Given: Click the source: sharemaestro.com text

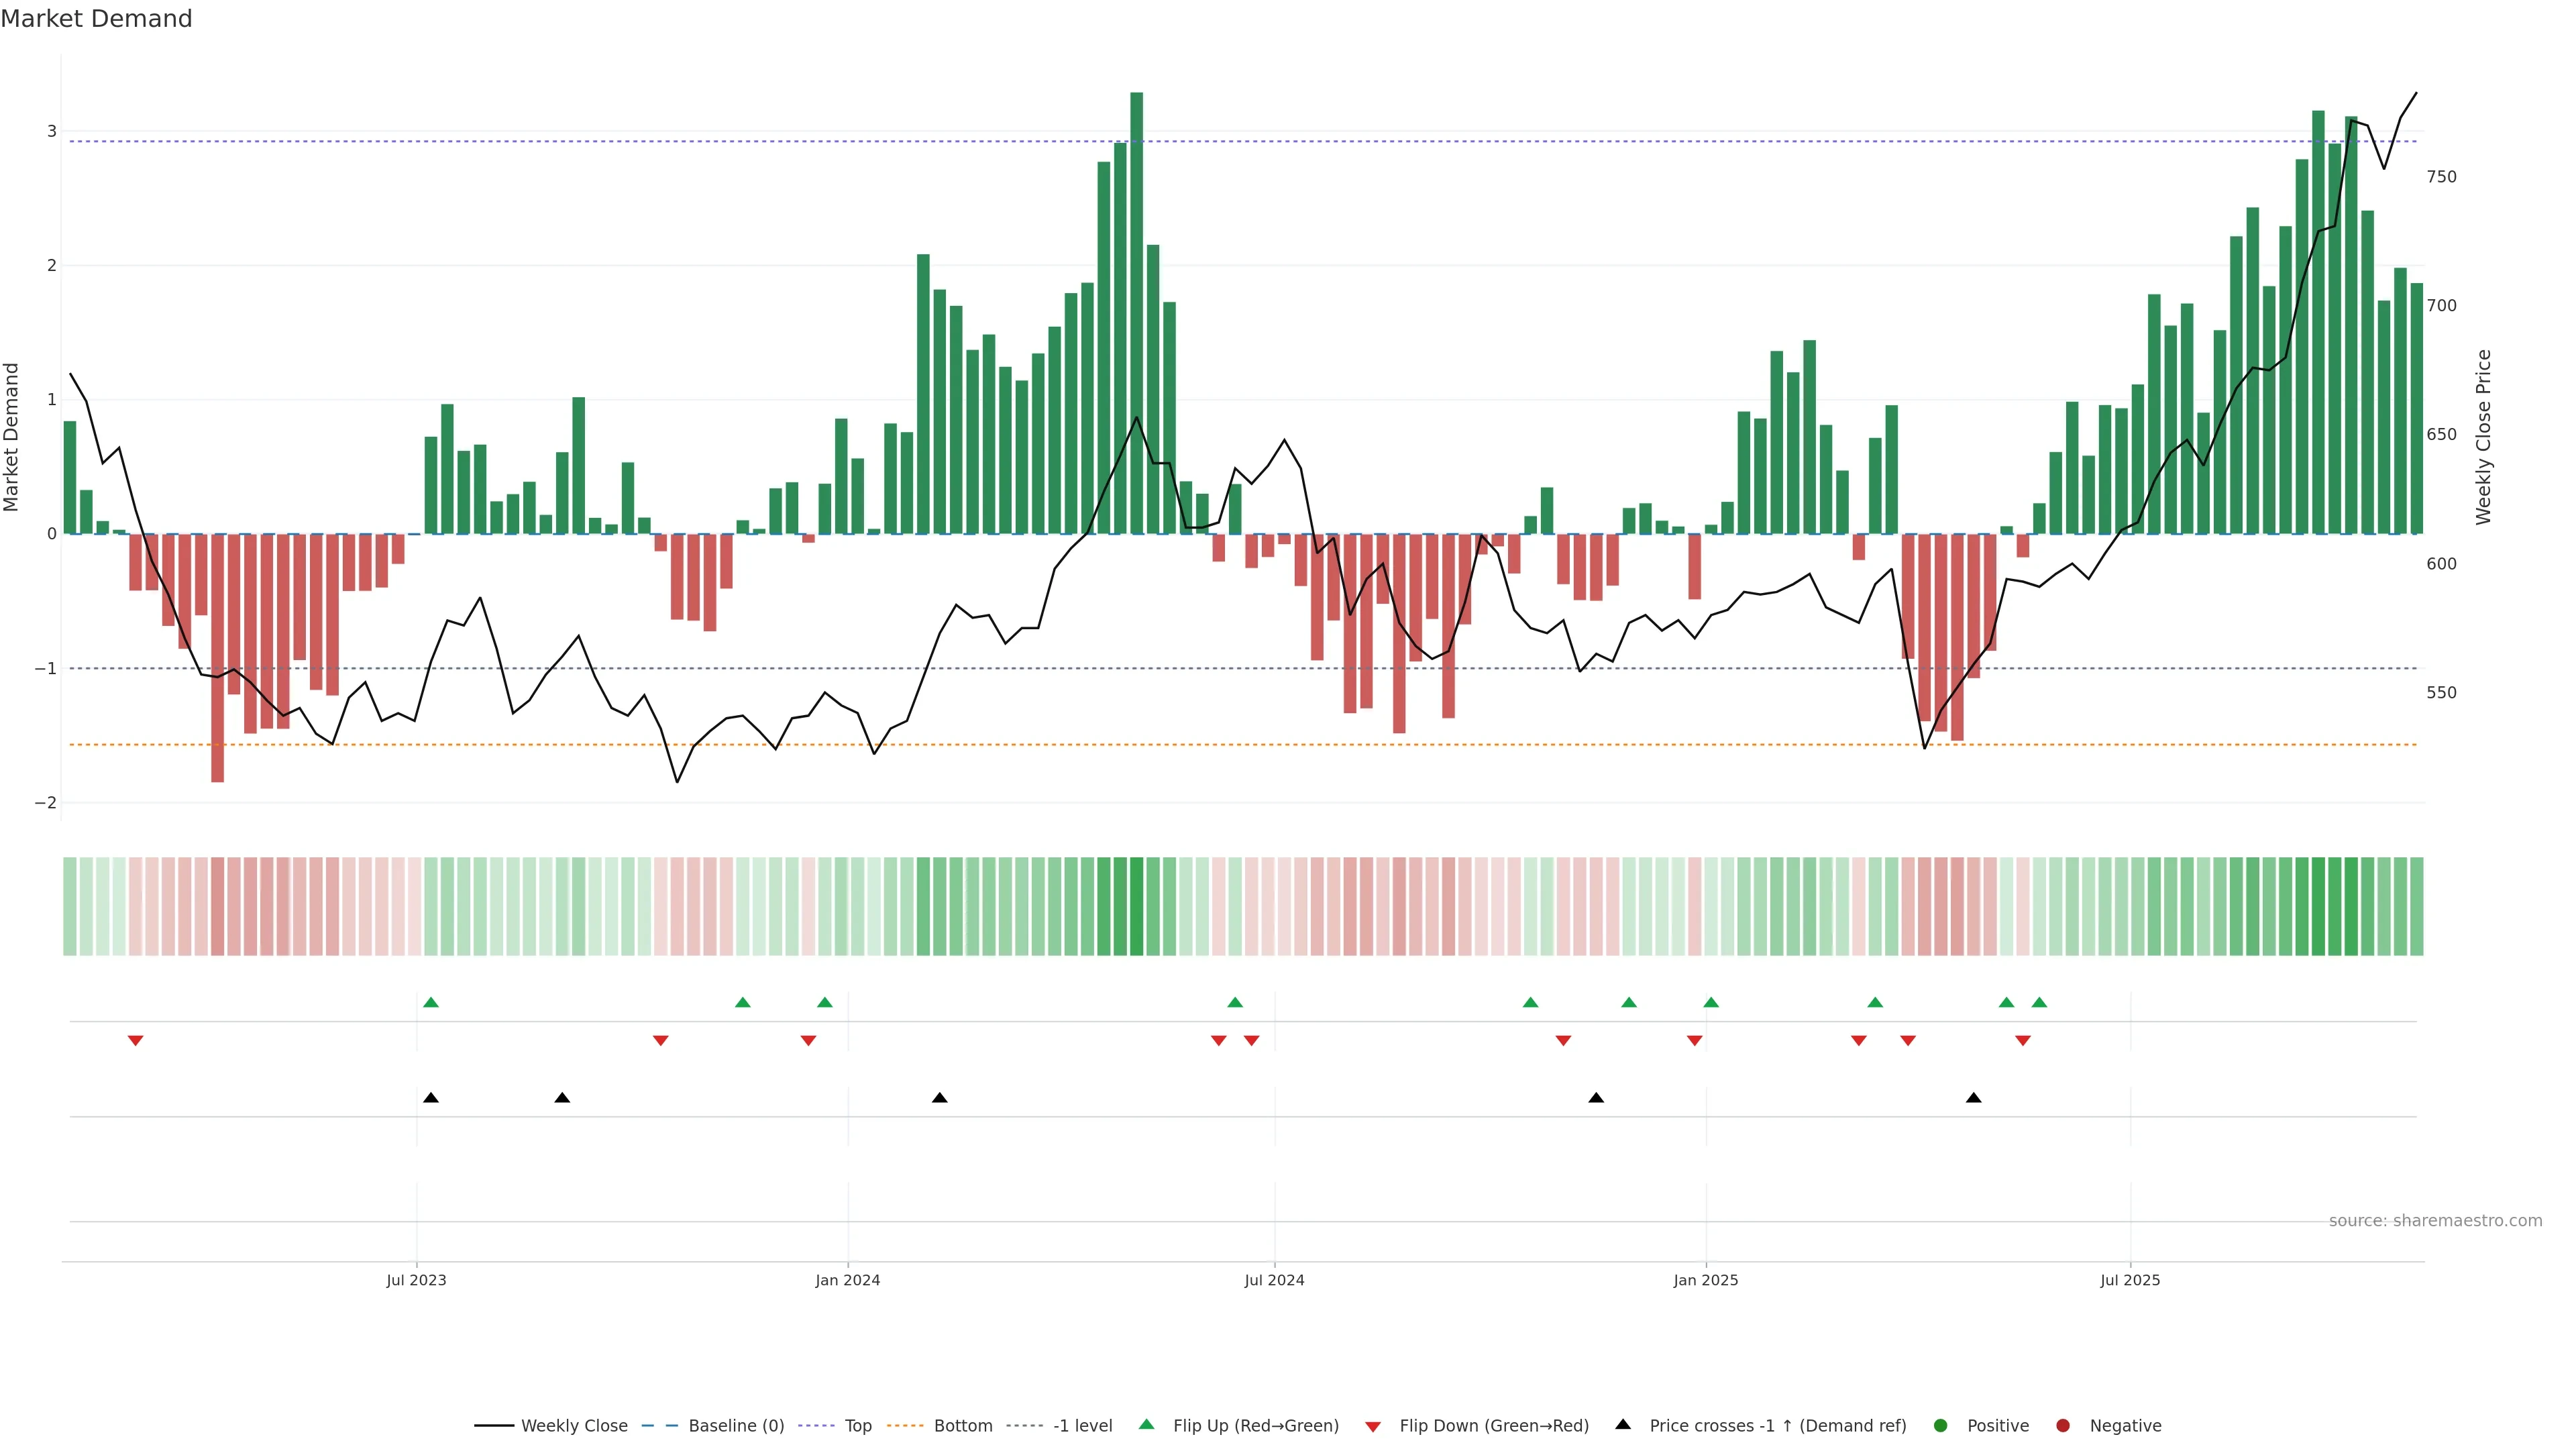Looking at the screenshot, I should 2435,1221.
